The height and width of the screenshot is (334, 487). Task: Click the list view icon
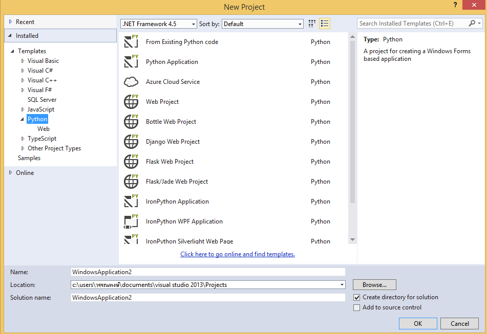325,23
